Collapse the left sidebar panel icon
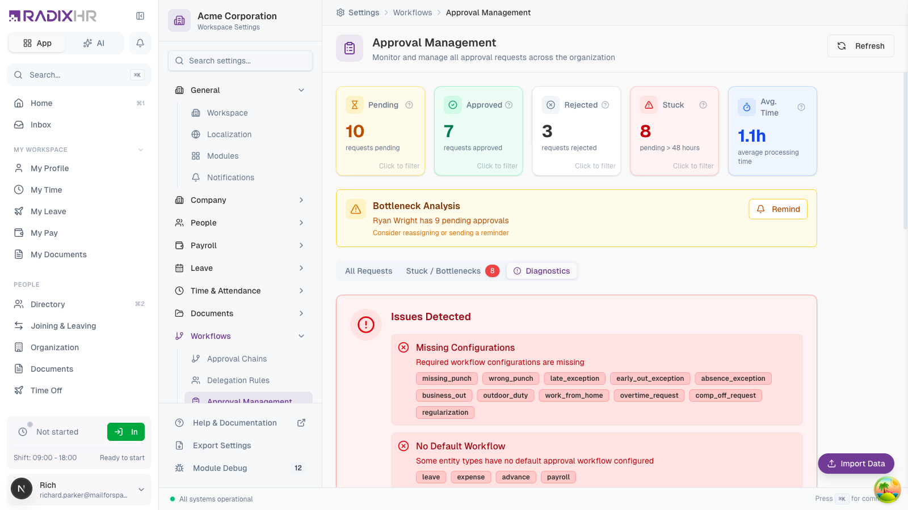 (x=140, y=16)
